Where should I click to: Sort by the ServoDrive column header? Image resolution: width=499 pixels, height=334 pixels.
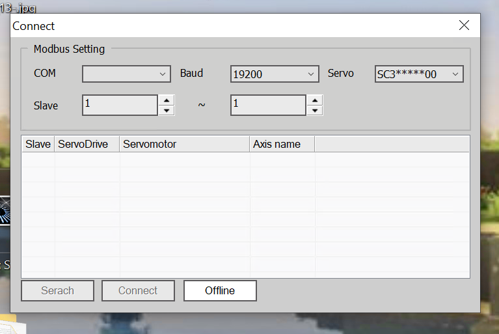[87, 144]
